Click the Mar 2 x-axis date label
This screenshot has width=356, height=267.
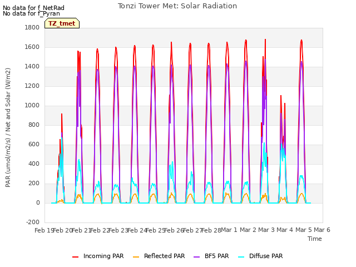[x=248, y=230]
